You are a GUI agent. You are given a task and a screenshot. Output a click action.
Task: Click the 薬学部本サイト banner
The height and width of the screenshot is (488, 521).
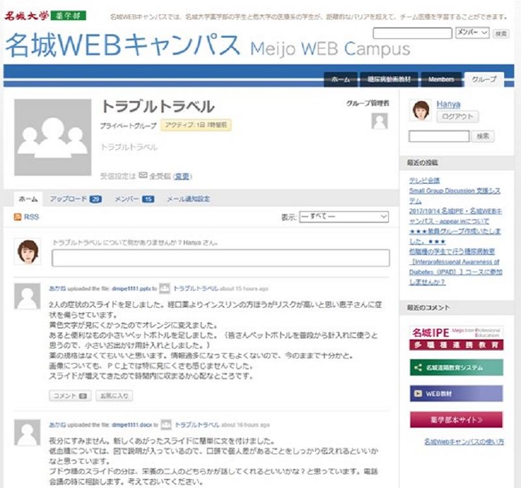(x=457, y=420)
